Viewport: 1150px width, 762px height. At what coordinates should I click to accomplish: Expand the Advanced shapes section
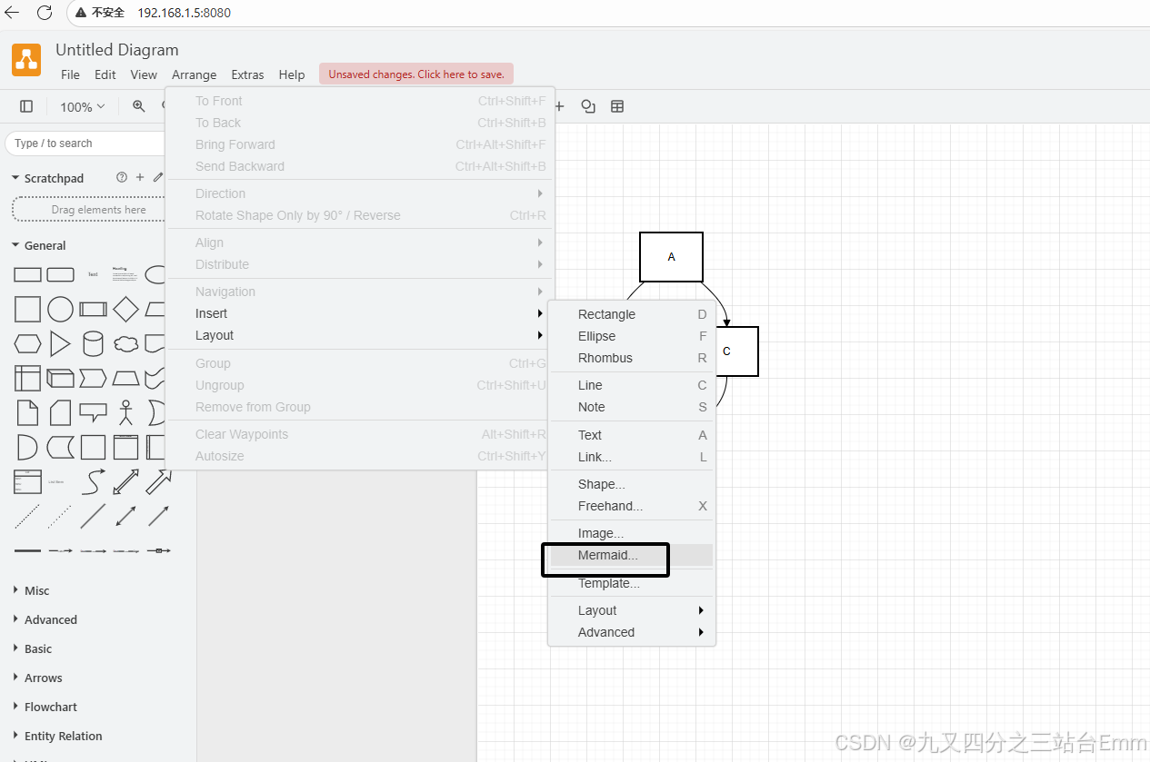tap(45, 619)
